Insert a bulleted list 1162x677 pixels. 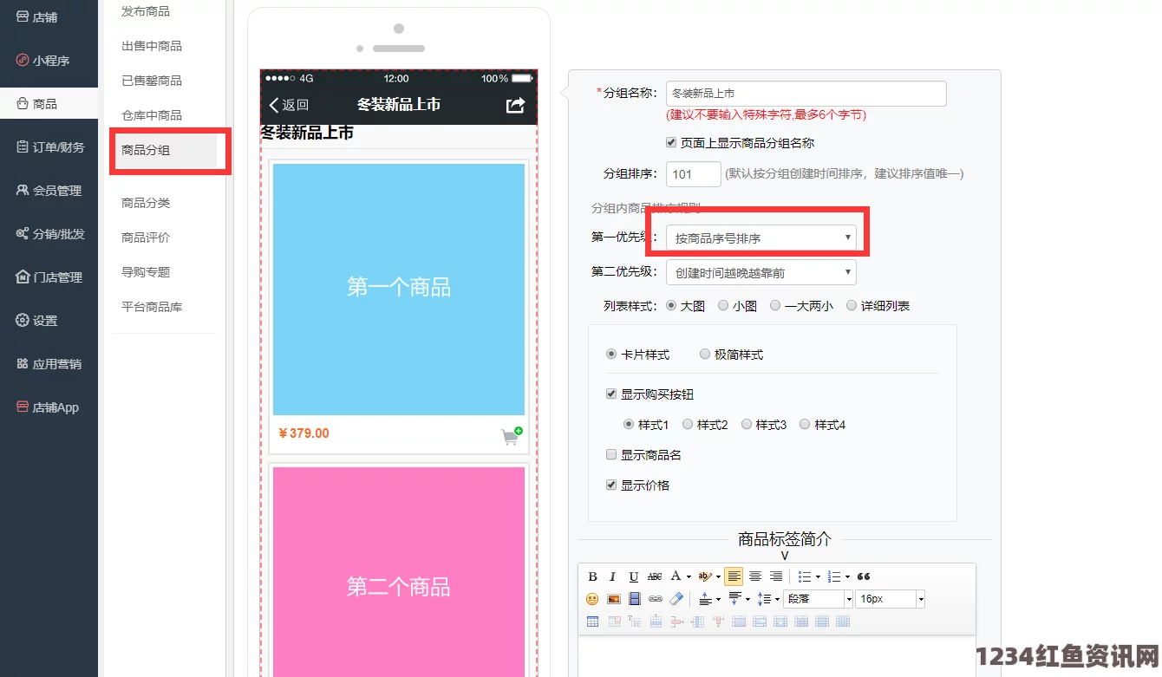pos(805,576)
